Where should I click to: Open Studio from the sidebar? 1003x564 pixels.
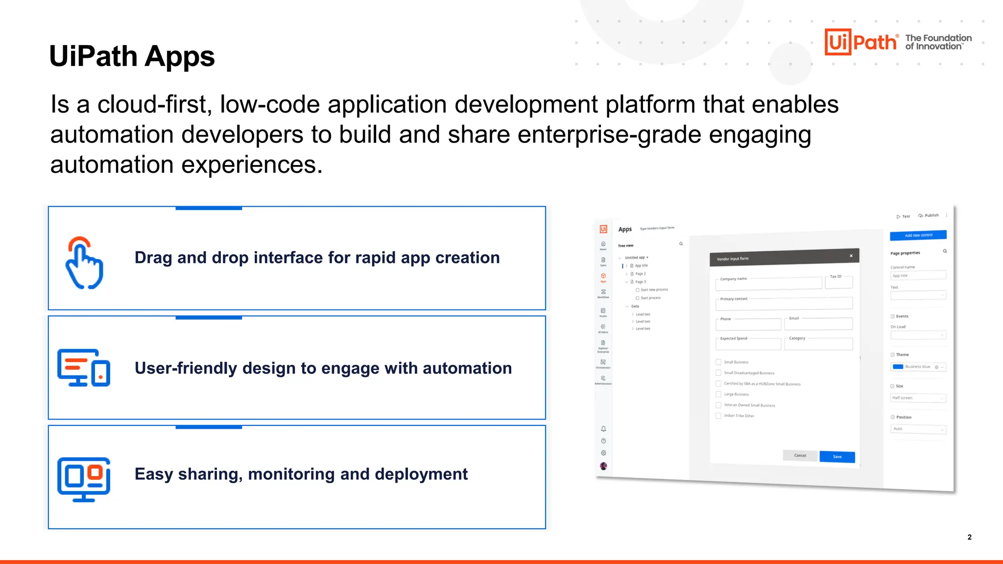click(x=603, y=311)
